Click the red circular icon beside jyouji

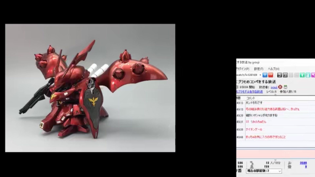(280, 87)
